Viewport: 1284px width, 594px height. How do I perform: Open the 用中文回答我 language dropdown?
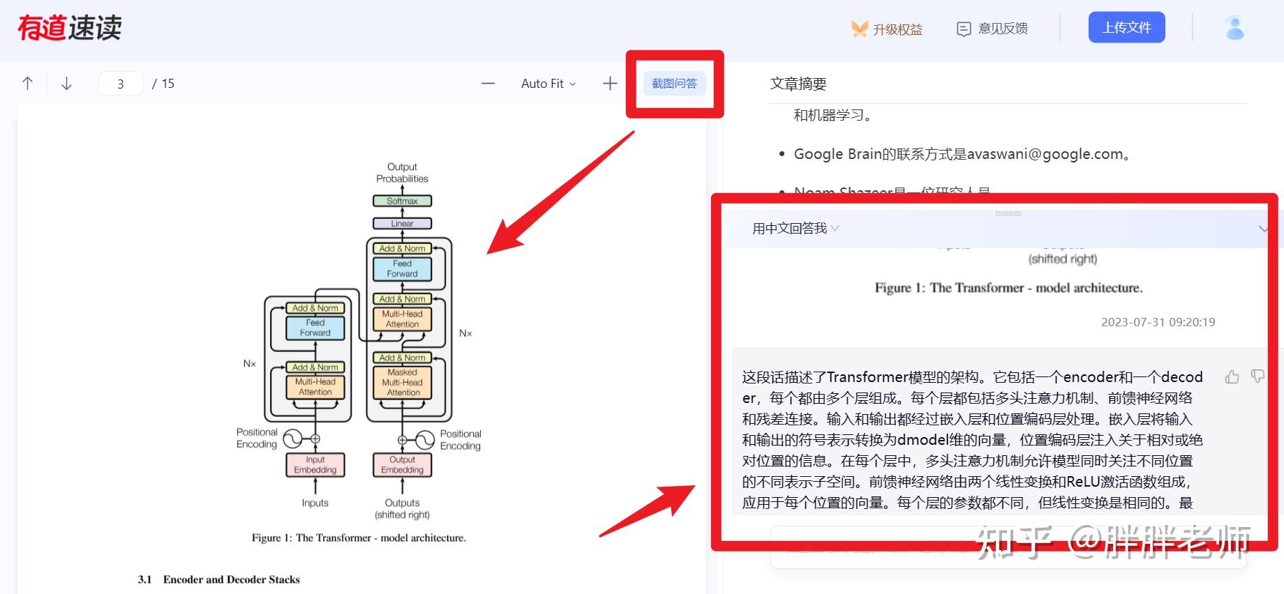click(796, 228)
